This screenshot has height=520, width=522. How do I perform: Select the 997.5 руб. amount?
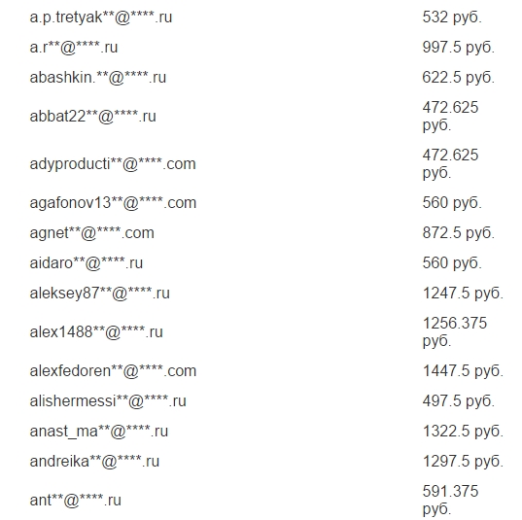coord(458,48)
